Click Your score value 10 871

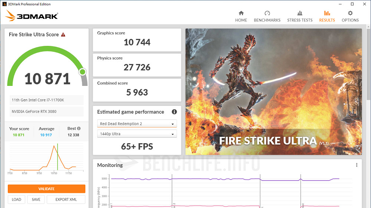[x=19, y=135]
